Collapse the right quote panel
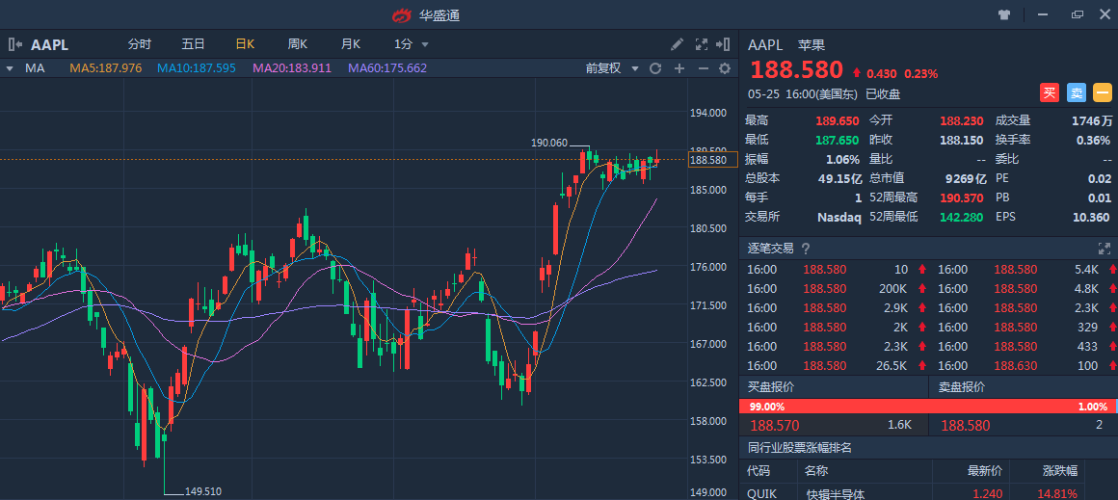Screen dimensions: 1118x500 [x=725, y=44]
